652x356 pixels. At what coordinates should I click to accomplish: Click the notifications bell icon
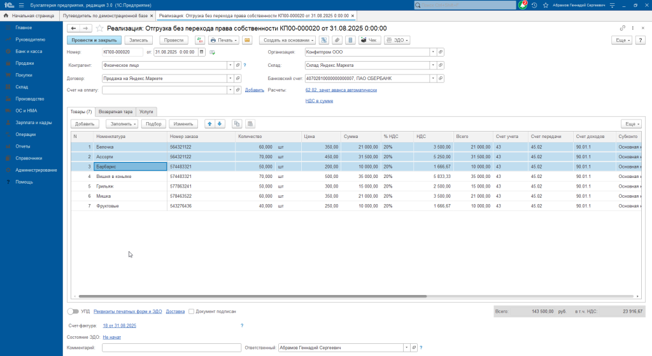[x=523, y=5]
